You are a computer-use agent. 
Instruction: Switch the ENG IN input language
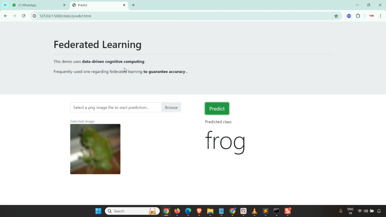pyautogui.click(x=350, y=211)
